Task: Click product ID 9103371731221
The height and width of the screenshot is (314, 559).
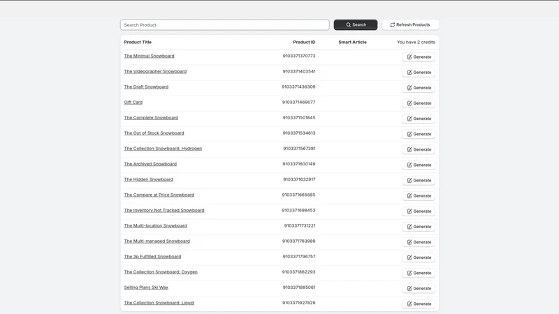Action: click(300, 225)
